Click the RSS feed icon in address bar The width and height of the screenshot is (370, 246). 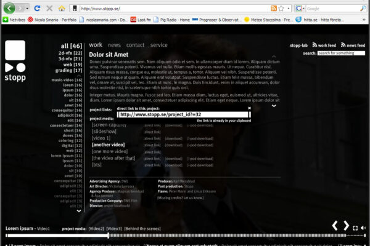(x=273, y=9)
